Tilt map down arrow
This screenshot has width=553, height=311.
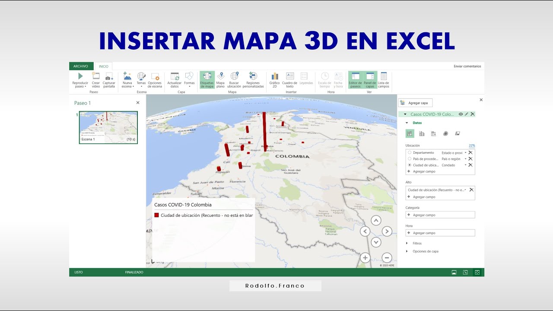tap(376, 242)
